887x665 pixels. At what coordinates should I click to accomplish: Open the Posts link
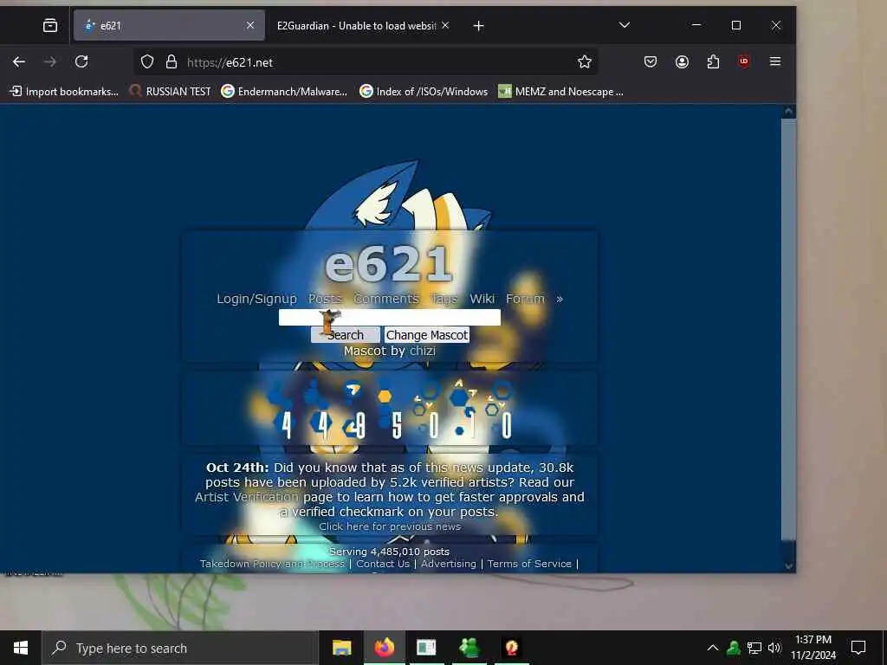[325, 299]
